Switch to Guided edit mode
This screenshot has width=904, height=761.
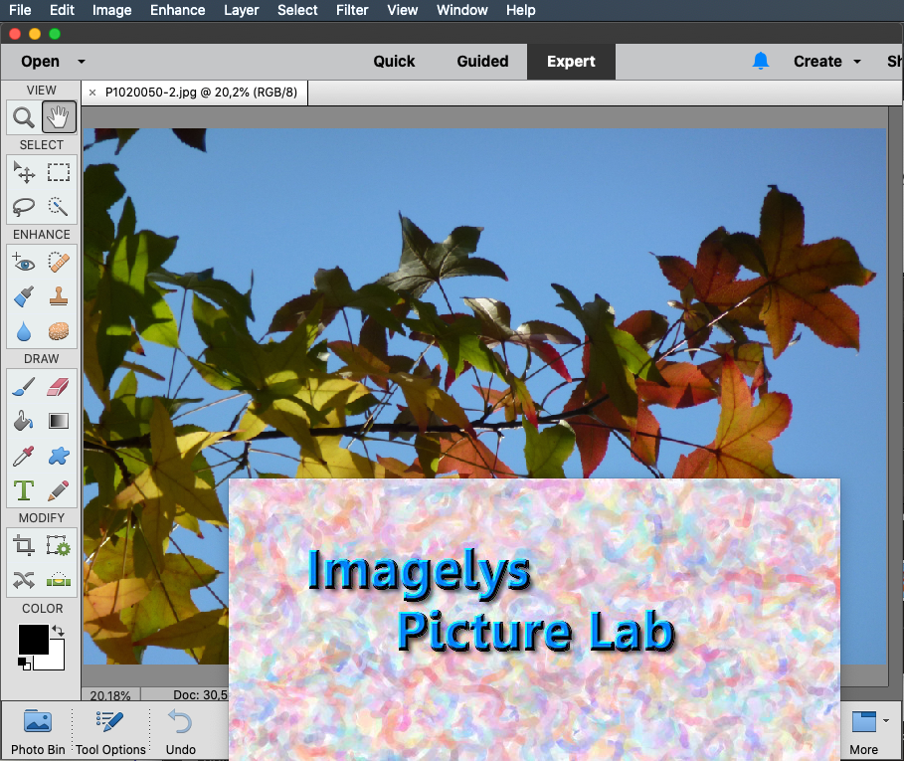pyautogui.click(x=482, y=62)
